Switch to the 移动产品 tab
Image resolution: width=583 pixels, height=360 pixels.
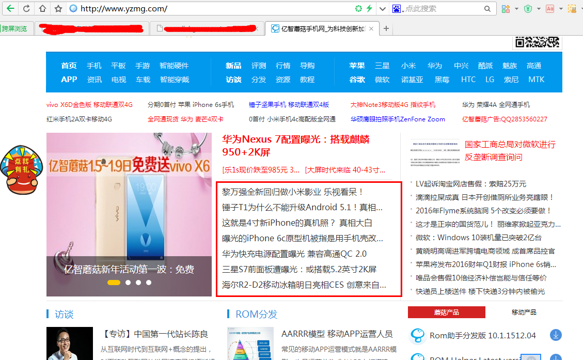tap(524, 312)
